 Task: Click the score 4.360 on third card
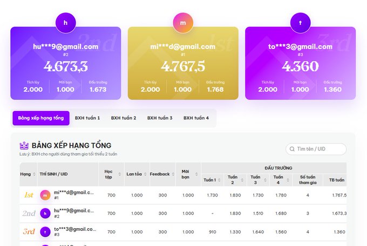(x=300, y=66)
